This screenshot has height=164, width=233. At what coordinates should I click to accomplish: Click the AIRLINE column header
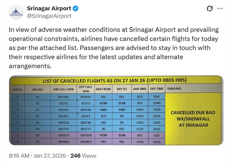[37, 89]
